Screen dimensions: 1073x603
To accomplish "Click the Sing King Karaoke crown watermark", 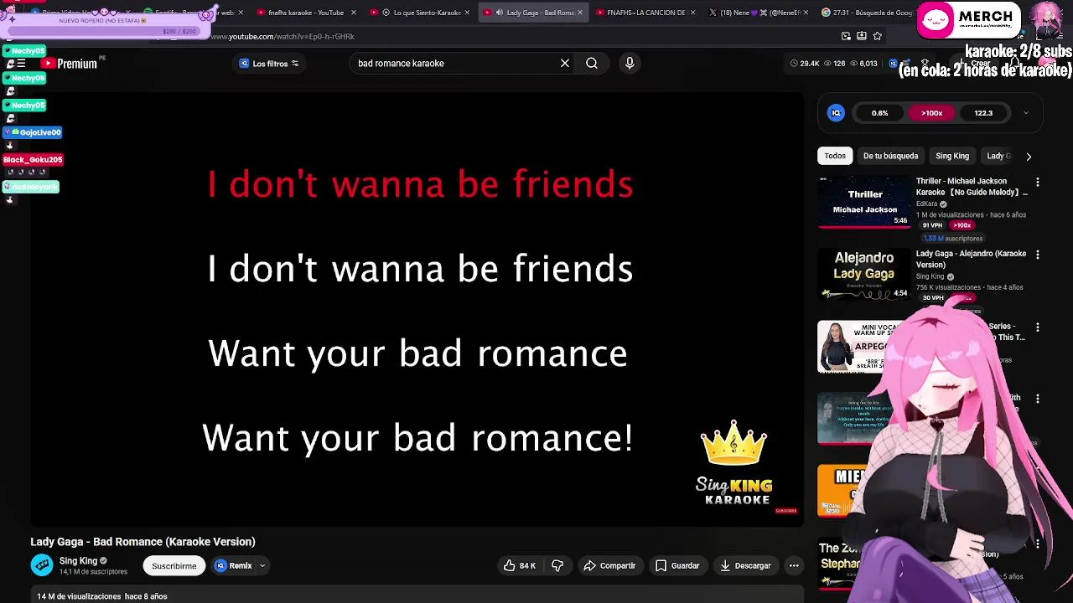I will click(x=733, y=463).
